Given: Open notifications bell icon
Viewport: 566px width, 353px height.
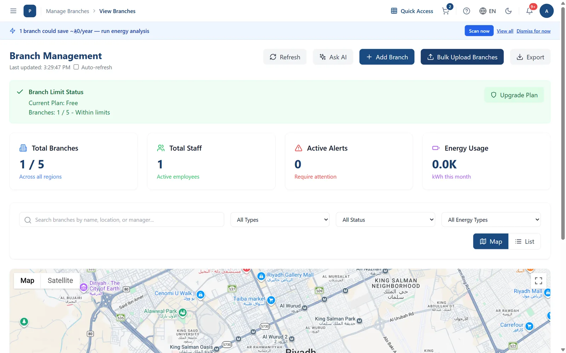Looking at the screenshot, I should [x=529, y=11].
